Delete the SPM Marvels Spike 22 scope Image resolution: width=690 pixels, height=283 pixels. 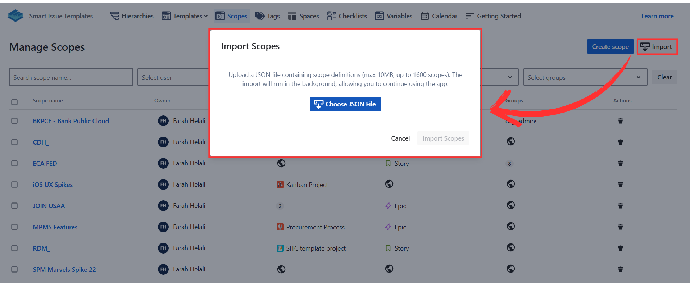(620, 269)
